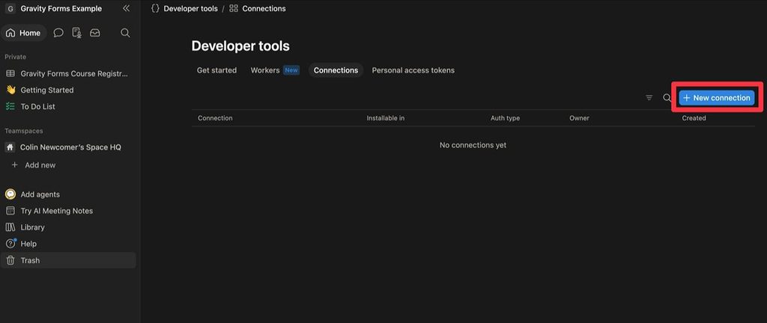Open the chat bubble icon
The width and height of the screenshot is (767, 323).
[58, 33]
